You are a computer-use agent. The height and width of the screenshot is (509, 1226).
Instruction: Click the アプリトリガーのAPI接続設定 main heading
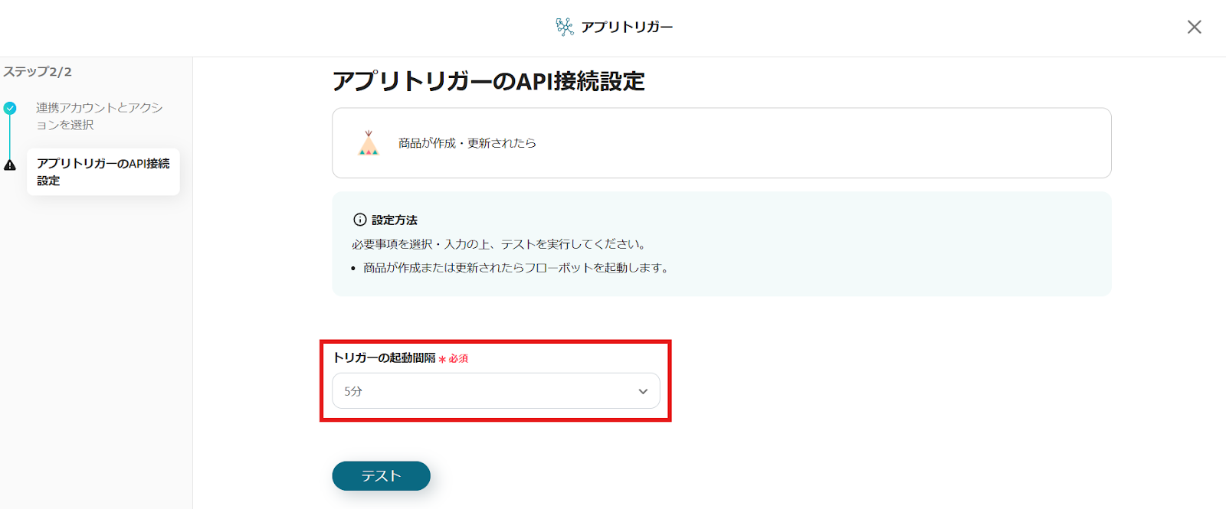489,81
